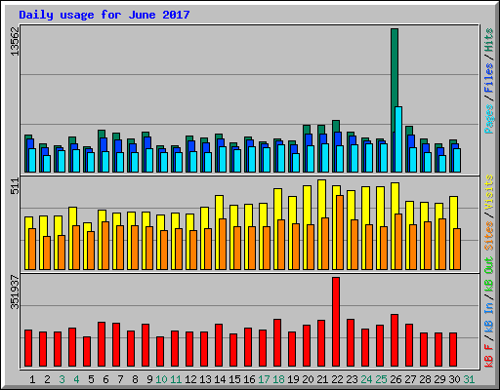Click the 'Files' legend label
The image size is (500, 390).
pyautogui.click(x=489, y=78)
